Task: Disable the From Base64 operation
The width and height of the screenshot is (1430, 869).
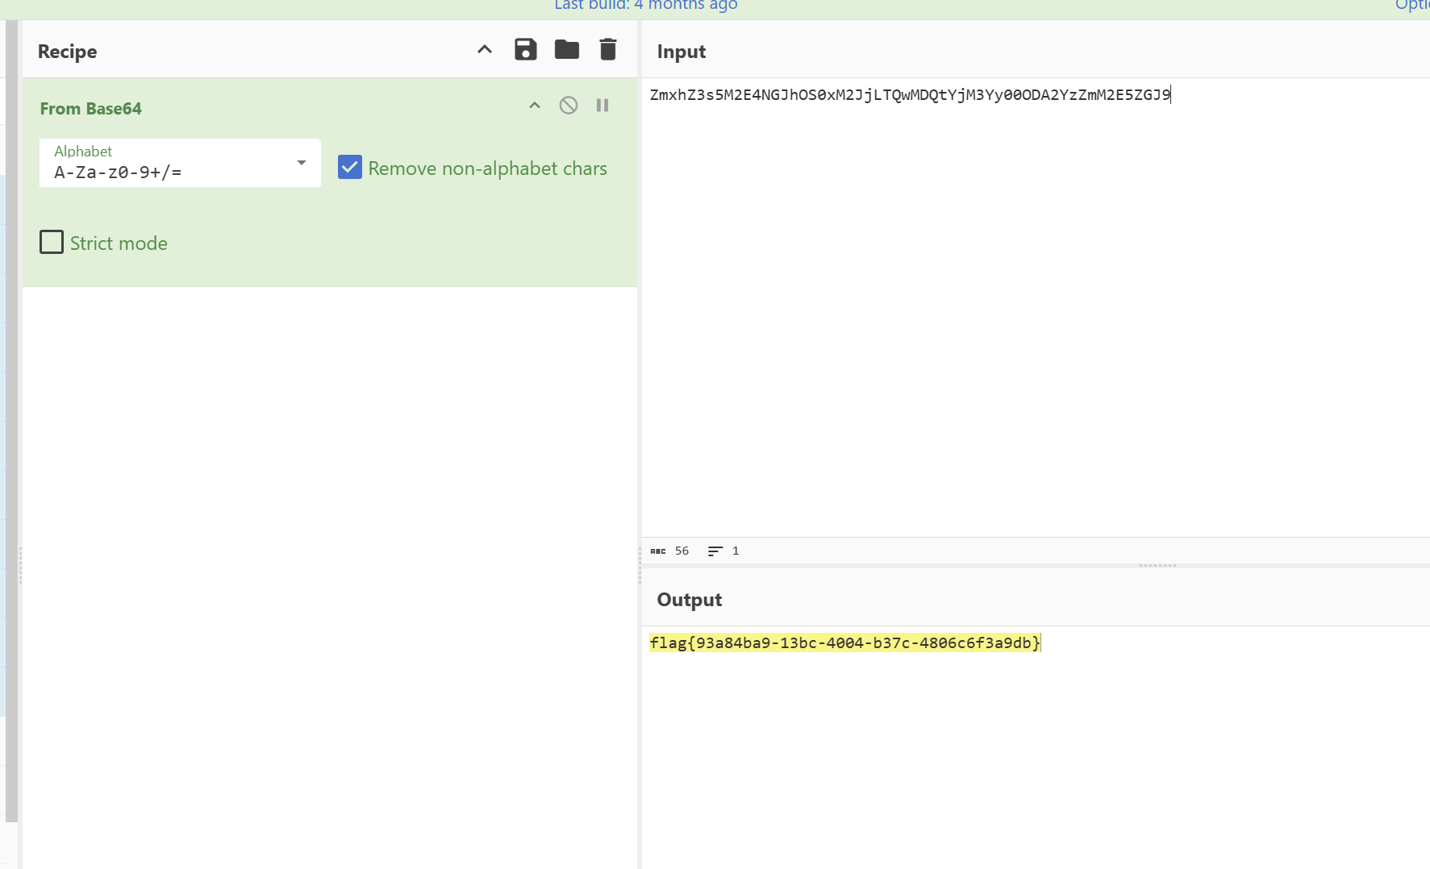Action: click(x=569, y=106)
